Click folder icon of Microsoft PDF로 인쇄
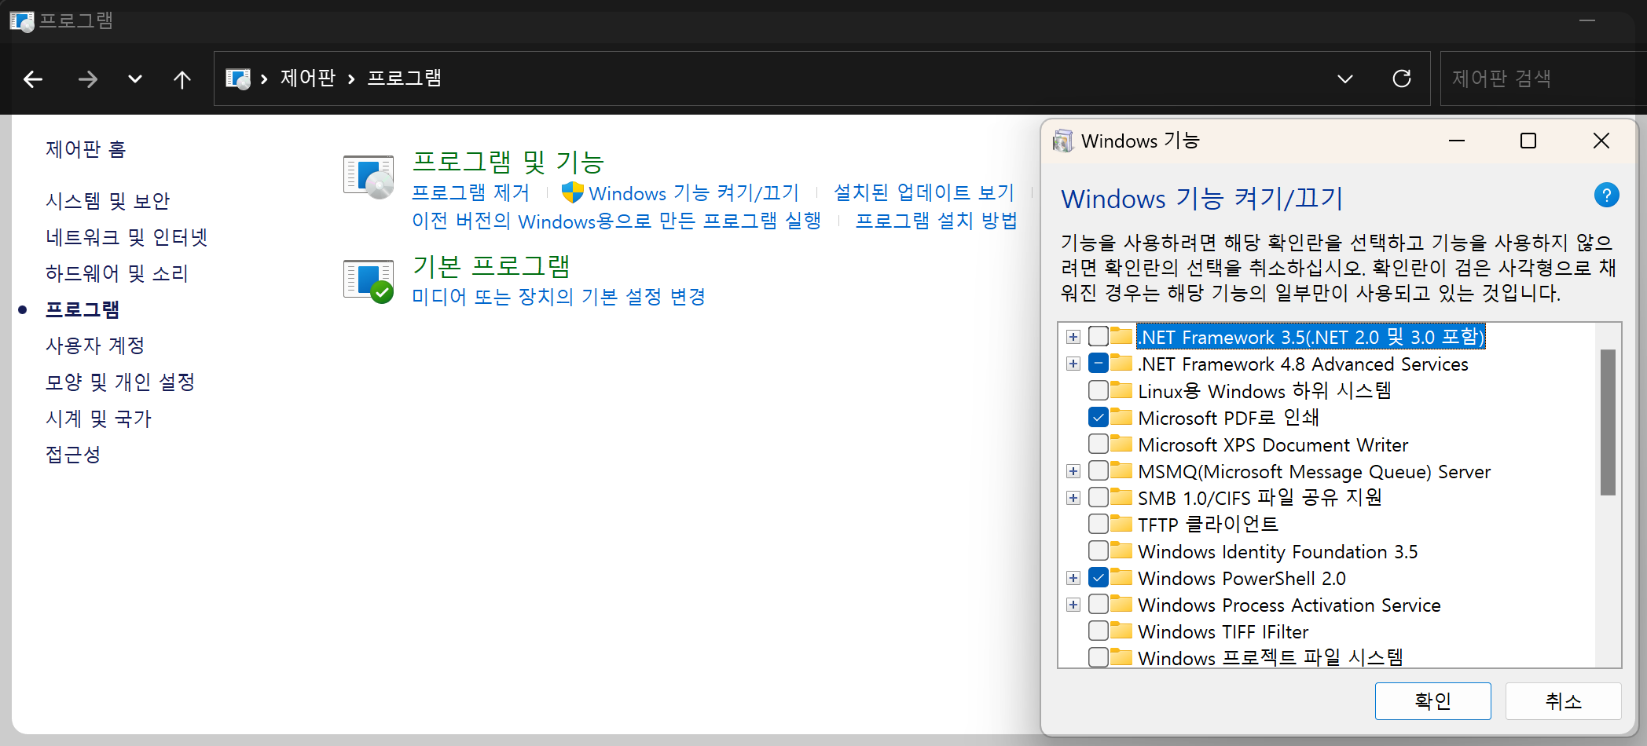 (x=1121, y=416)
